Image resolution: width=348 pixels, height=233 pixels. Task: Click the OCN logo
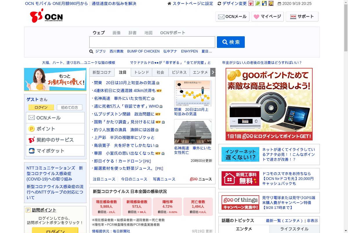click(46, 16)
